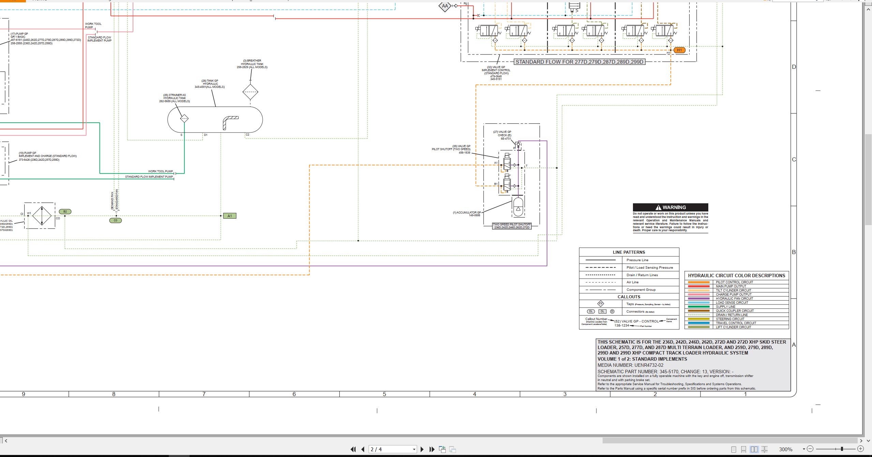This screenshot has width=872, height=457.
Task: Switch to continuous page layout
Action: click(x=744, y=449)
